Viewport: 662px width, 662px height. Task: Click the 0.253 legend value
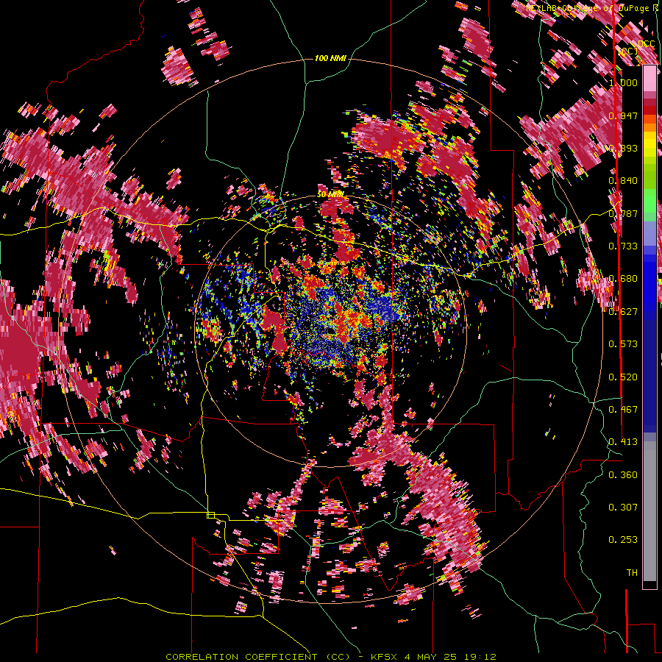tap(623, 540)
